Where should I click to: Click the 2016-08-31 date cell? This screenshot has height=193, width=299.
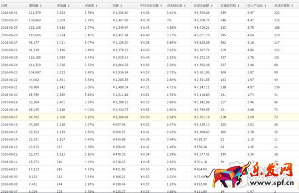coord(9,13)
